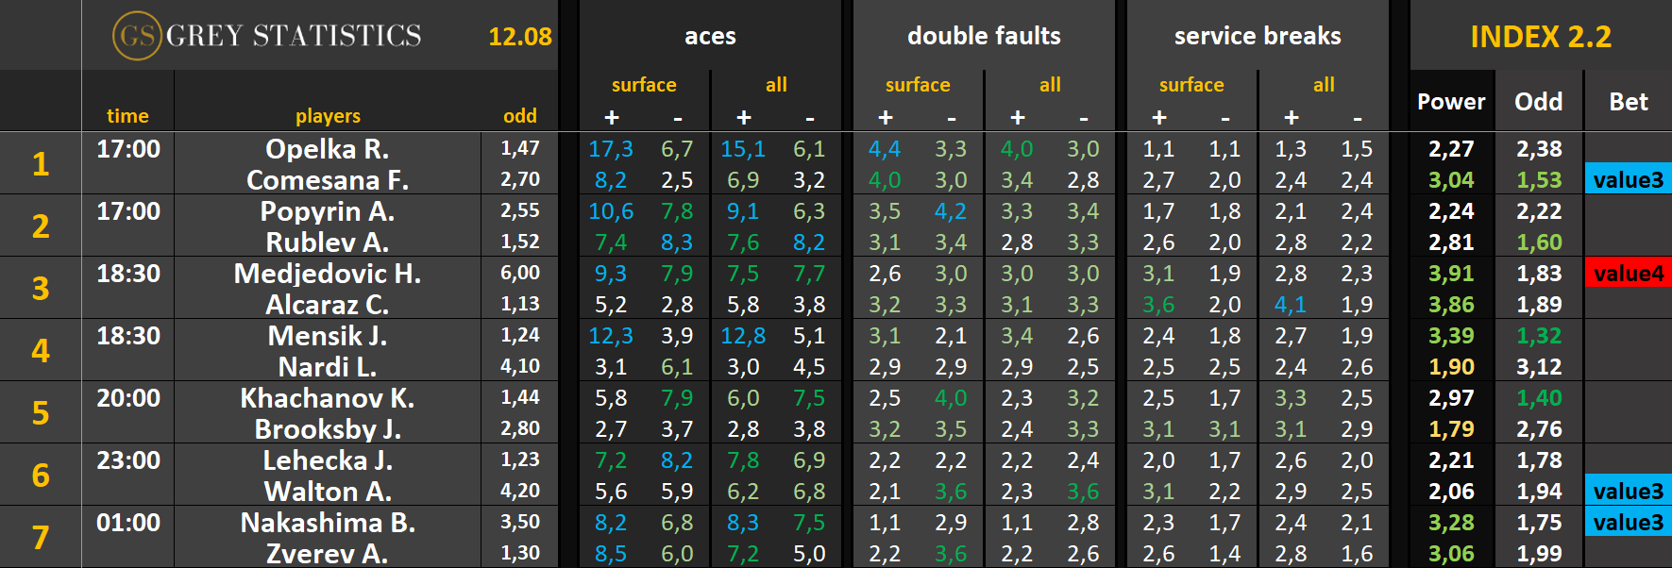1672x568 pixels.
Task: Click the players column header
Action: (328, 116)
